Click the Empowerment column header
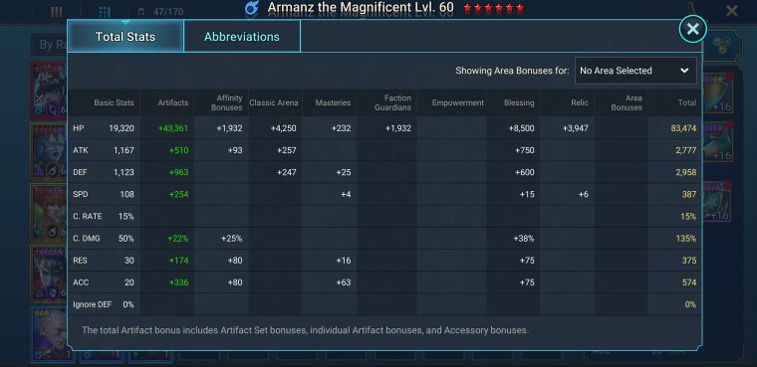757x367 pixels. coord(457,102)
